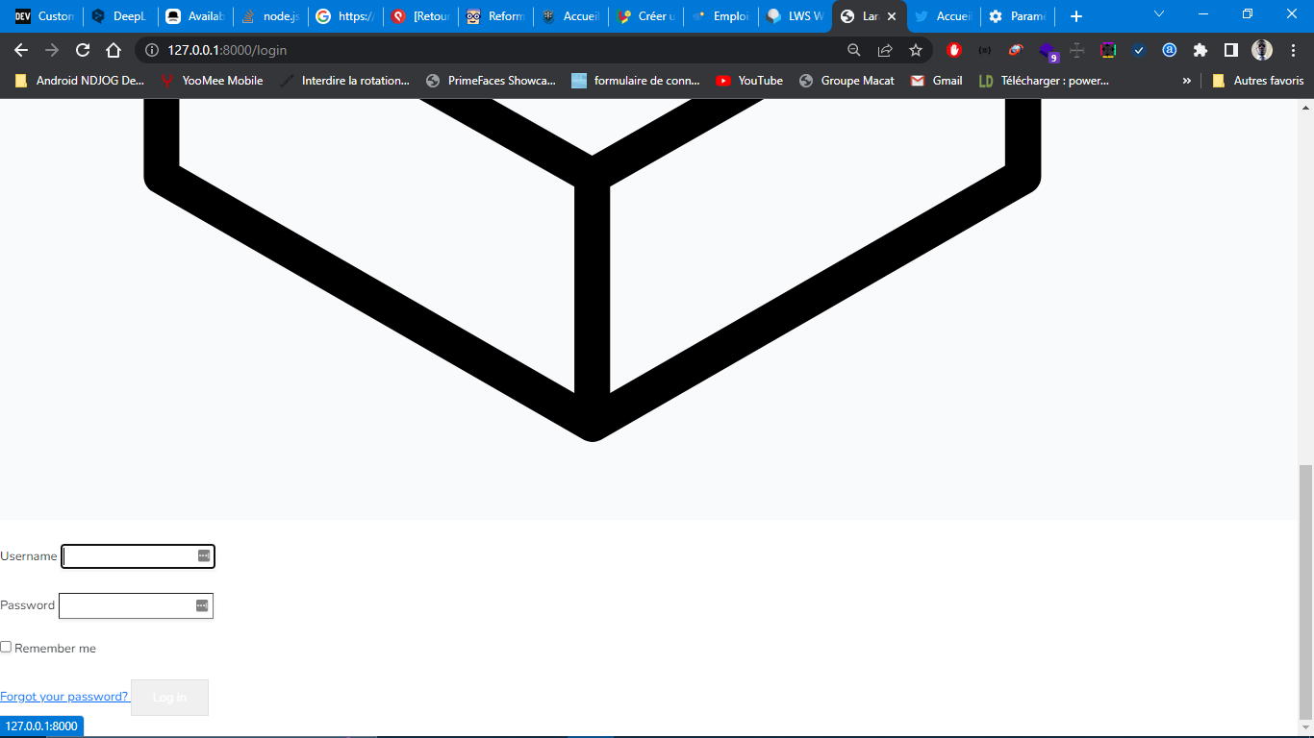Expand the hidden bookmarks overflow chevron
The height and width of the screenshot is (738, 1314).
(x=1185, y=81)
